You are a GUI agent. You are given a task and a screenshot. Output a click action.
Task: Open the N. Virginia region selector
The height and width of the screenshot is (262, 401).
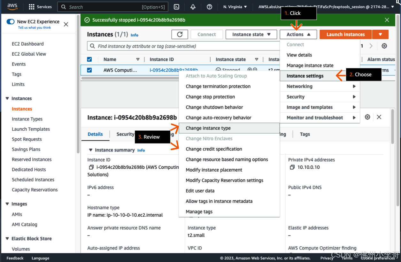coord(235,7)
